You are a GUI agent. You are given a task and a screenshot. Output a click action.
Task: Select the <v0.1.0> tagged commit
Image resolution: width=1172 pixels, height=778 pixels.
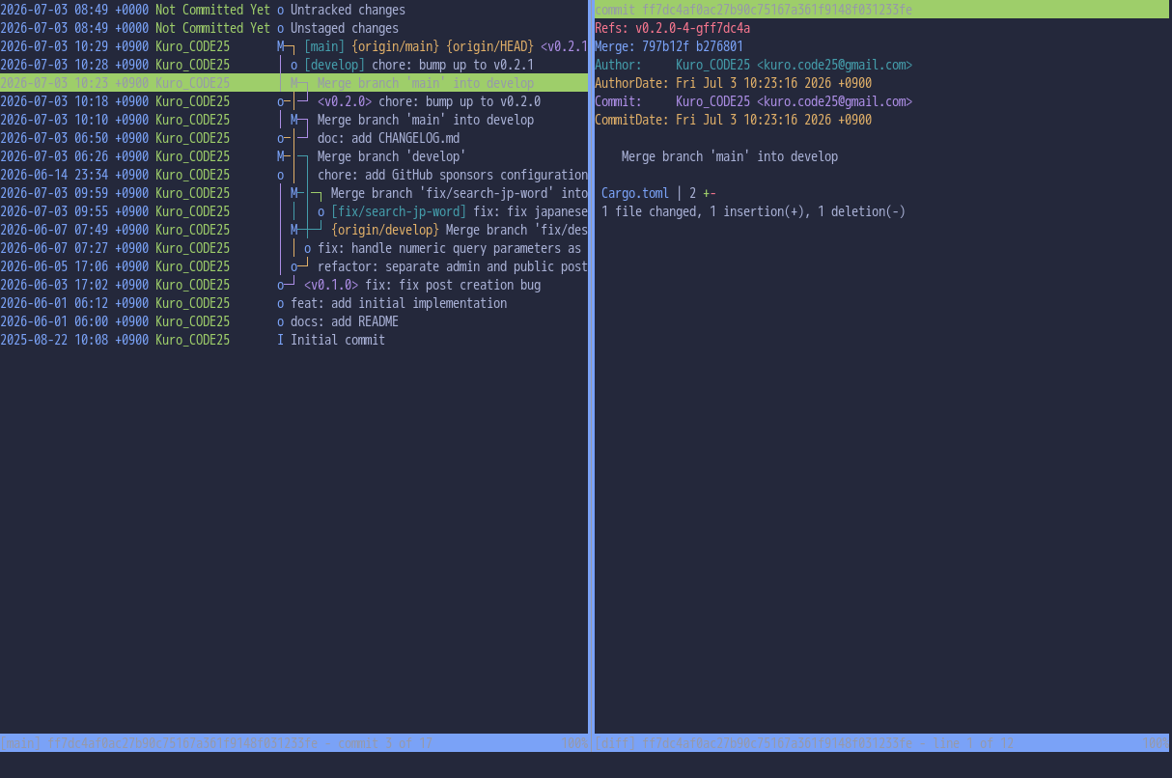point(293,285)
